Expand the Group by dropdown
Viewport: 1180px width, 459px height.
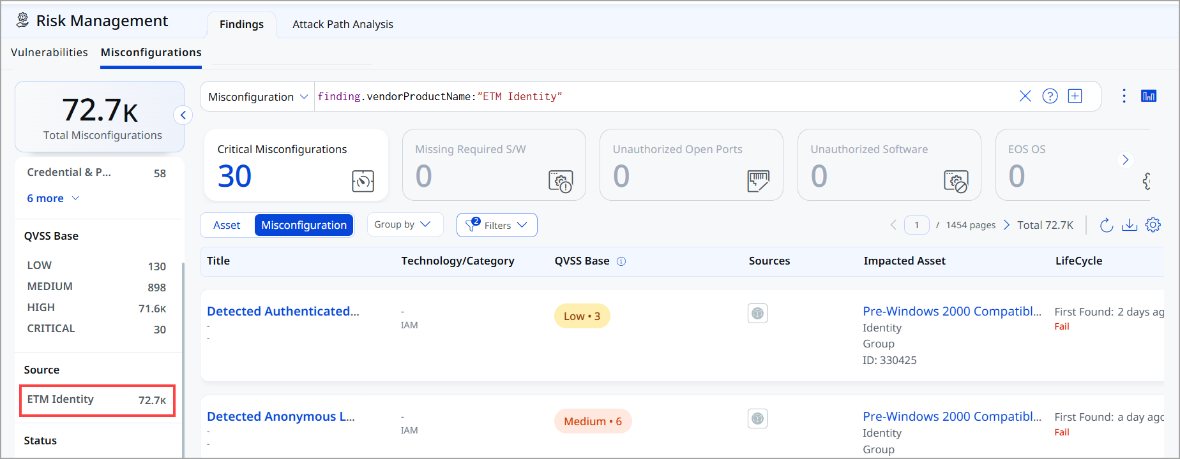click(405, 224)
